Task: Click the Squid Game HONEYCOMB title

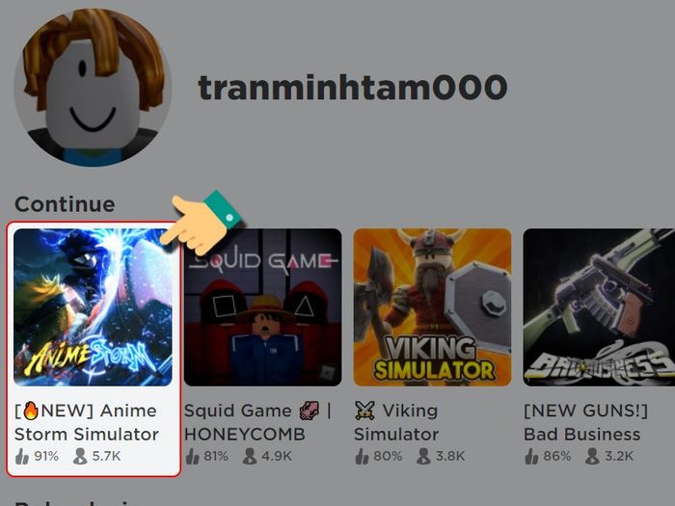Action: point(257,422)
